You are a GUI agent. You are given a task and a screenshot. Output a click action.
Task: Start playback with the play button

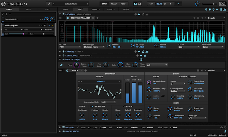pyautogui.click(x=178, y=4)
